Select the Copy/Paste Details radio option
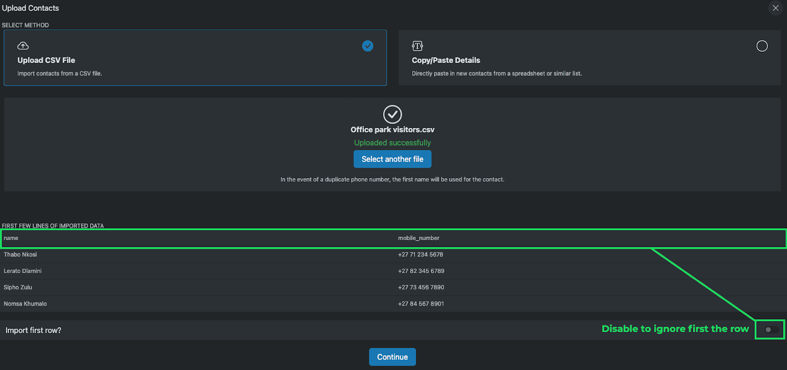 point(761,46)
